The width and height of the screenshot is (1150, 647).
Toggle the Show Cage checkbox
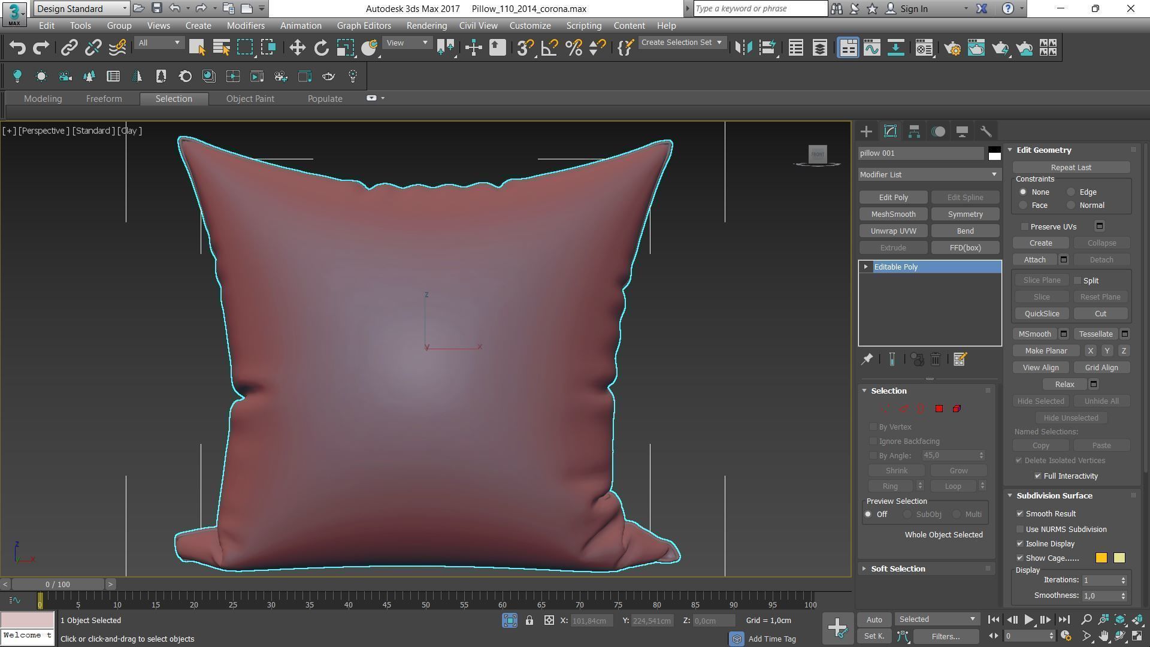coord(1020,558)
